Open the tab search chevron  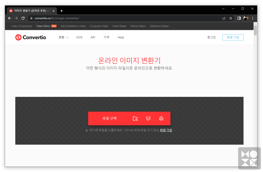tap(224, 8)
